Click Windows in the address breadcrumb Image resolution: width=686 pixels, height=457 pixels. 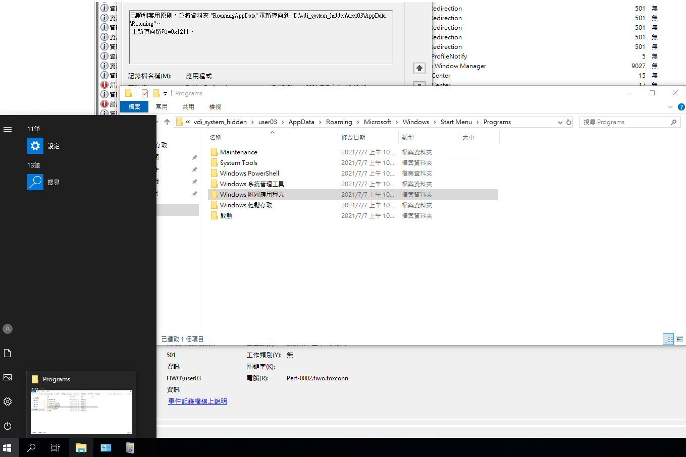click(x=416, y=122)
